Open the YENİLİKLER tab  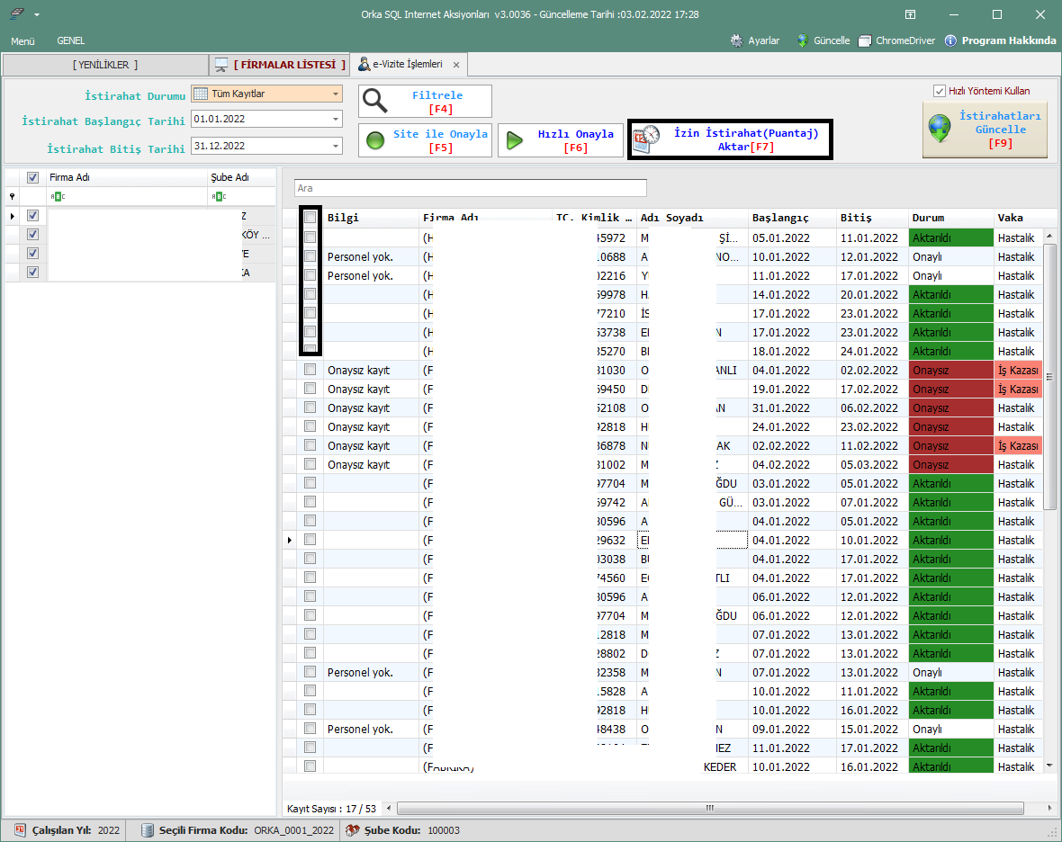point(105,65)
